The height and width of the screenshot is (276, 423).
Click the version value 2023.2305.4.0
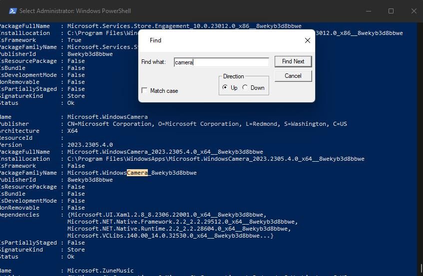coord(90,145)
